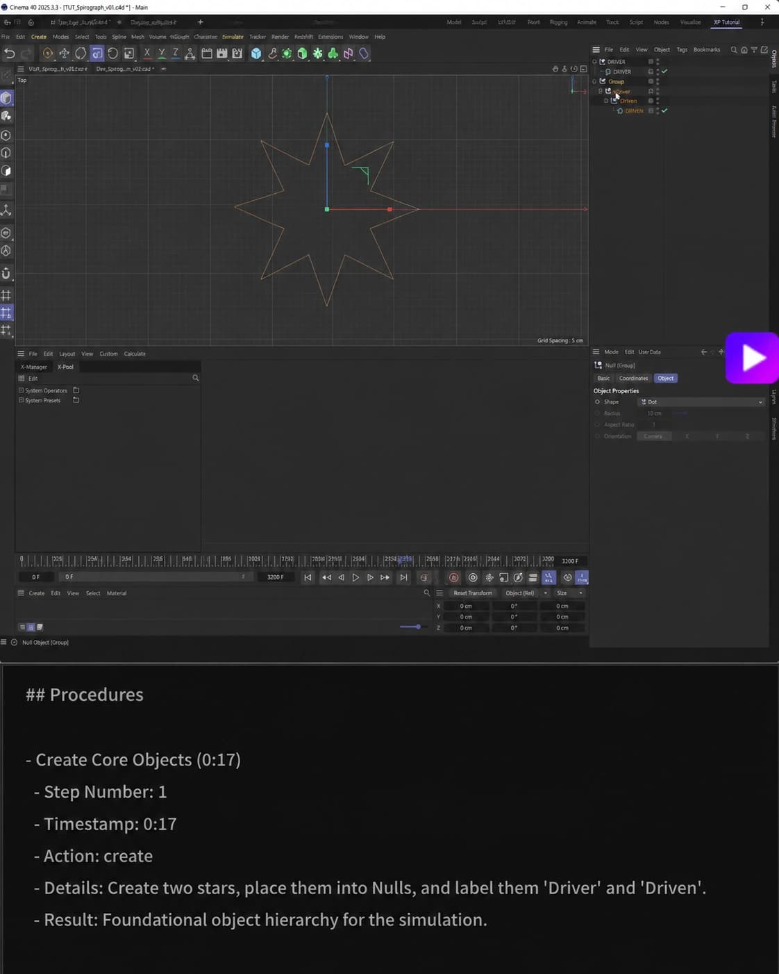779x974 pixels.
Task: Click the green subdivision generator icon
Action: 302,53
